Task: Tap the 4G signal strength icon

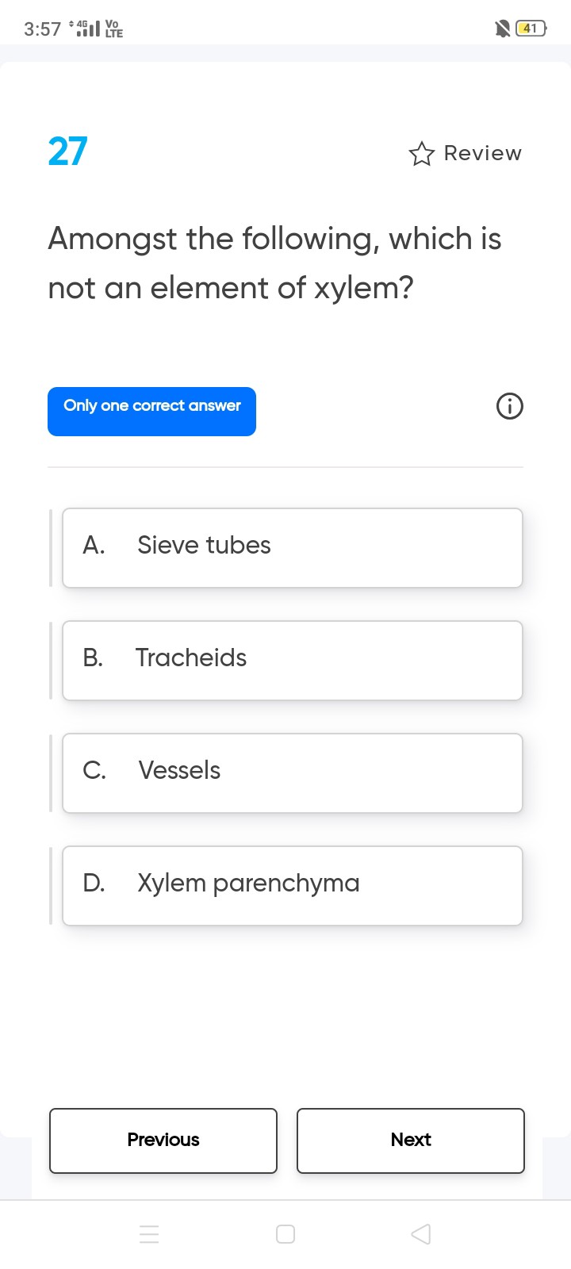Action: click(x=87, y=29)
